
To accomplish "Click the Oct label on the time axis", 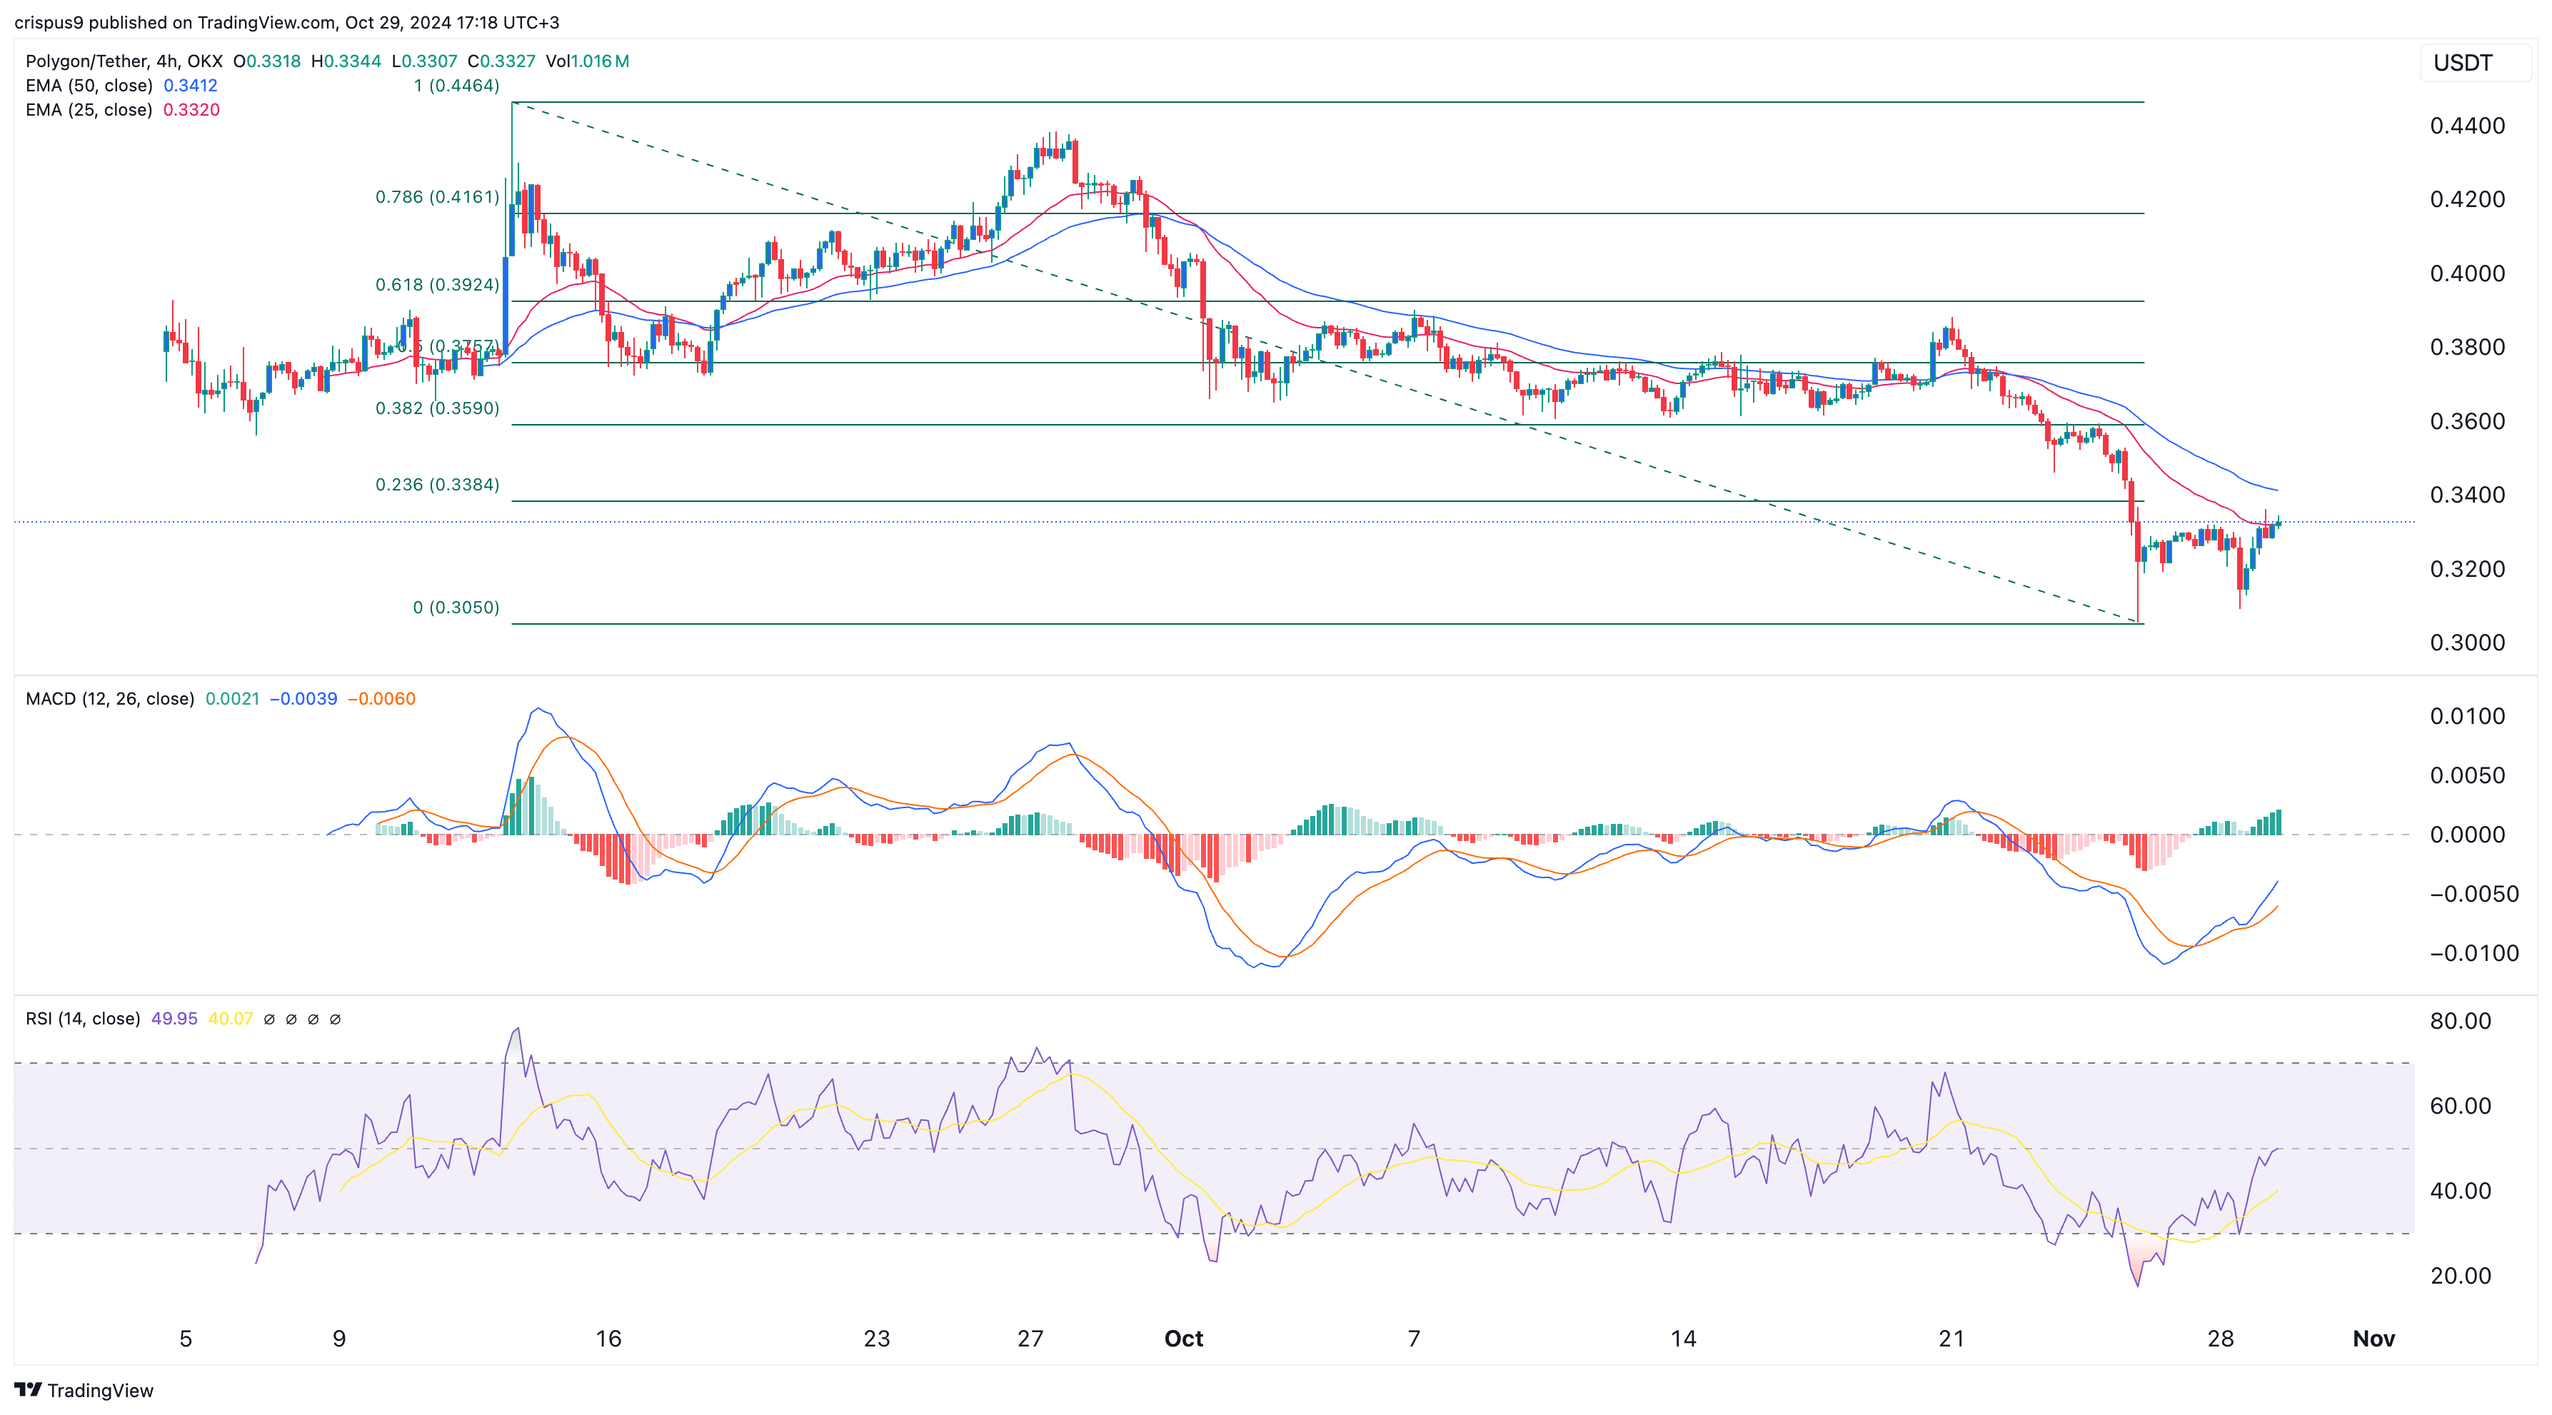I will [x=1185, y=1339].
